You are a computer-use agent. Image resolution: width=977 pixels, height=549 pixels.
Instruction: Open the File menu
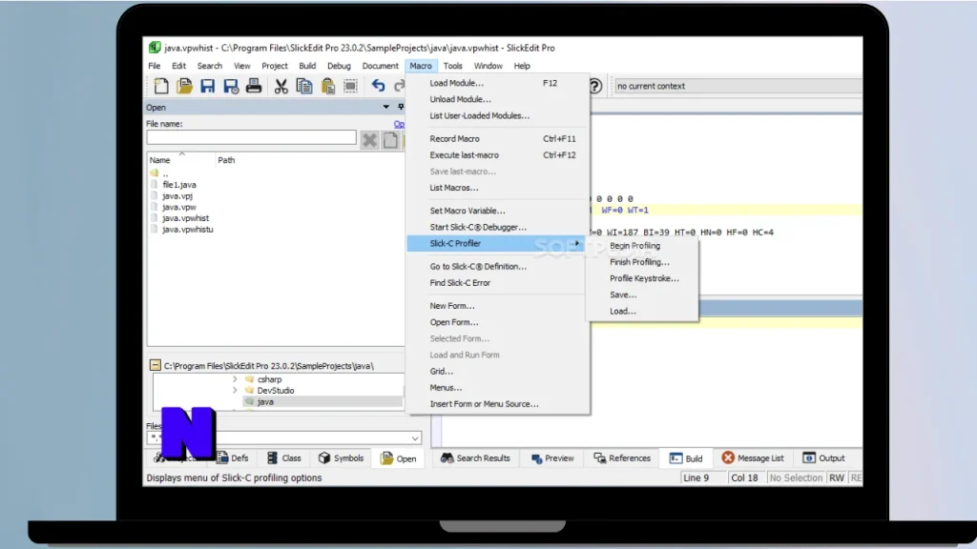(154, 66)
